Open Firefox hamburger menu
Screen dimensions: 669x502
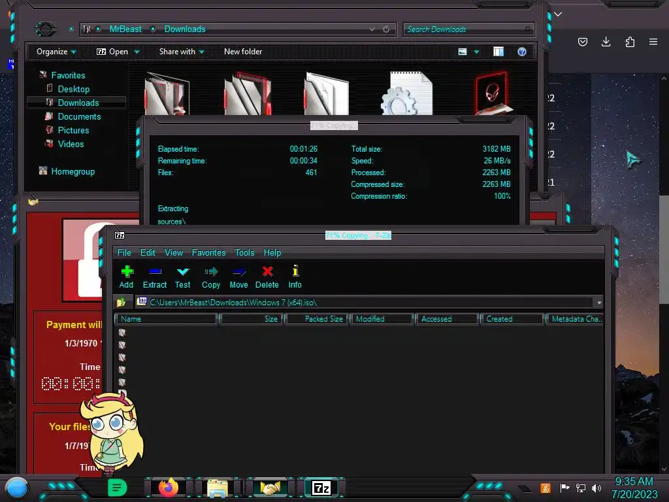[x=653, y=41]
